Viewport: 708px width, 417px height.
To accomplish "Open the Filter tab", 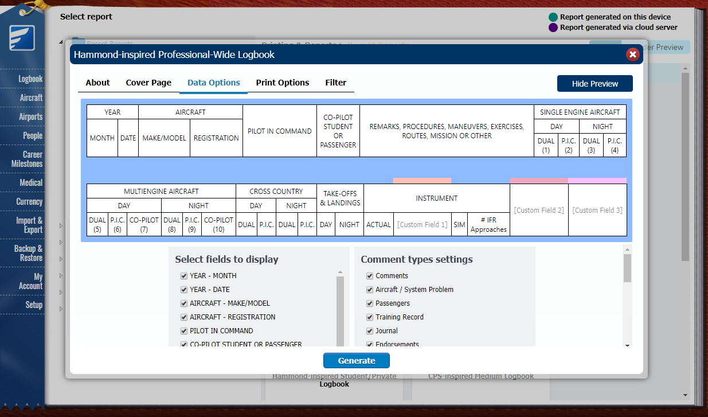I will pos(335,83).
